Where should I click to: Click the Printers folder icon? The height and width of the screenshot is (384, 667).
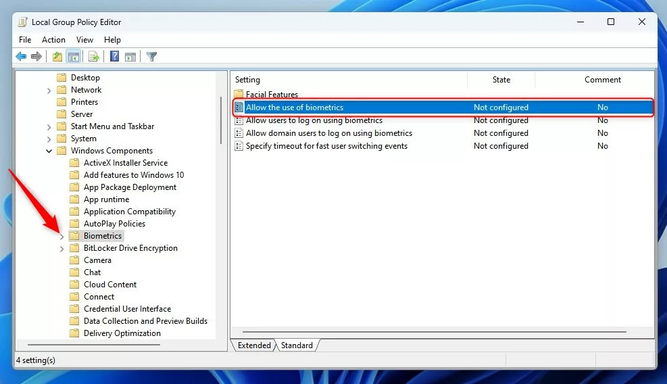click(61, 102)
